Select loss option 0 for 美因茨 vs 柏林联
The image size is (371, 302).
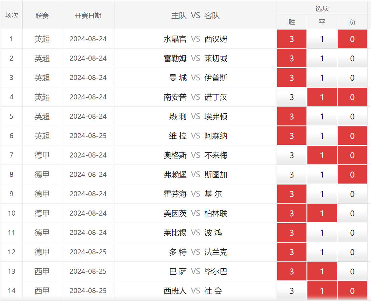[352, 213]
